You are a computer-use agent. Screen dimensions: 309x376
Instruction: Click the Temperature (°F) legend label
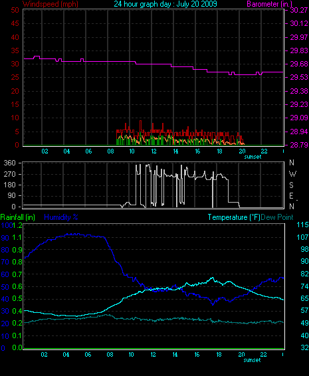(234, 217)
